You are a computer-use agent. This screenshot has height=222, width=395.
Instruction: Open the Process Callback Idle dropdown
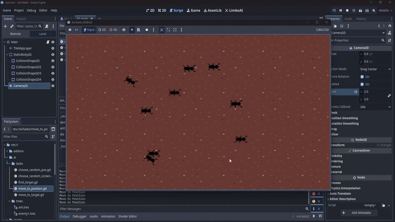point(375,107)
